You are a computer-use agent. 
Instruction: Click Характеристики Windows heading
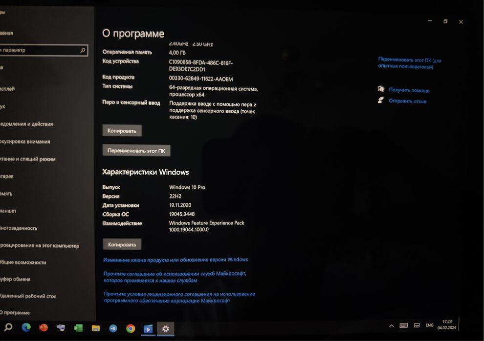point(145,172)
